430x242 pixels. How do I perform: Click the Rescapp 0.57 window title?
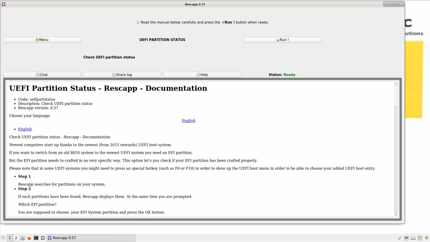point(195,4)
